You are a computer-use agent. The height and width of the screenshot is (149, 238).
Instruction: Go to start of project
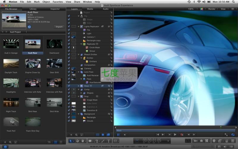158,135
